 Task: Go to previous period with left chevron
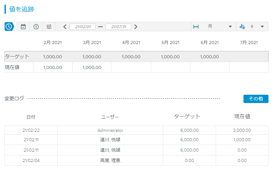tap(65, 27)
